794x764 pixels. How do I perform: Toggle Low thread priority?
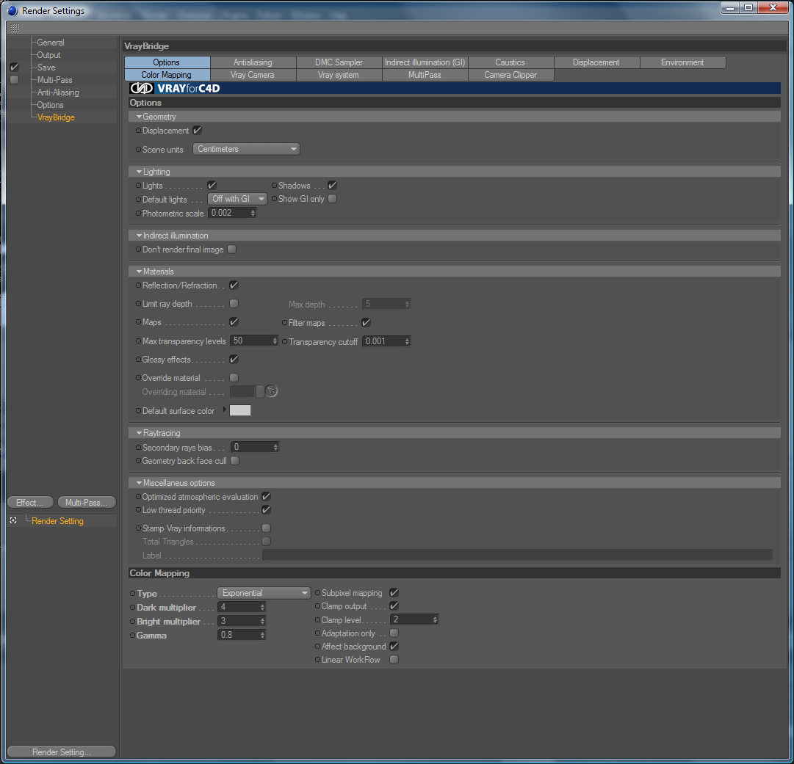tap(267, 510)
